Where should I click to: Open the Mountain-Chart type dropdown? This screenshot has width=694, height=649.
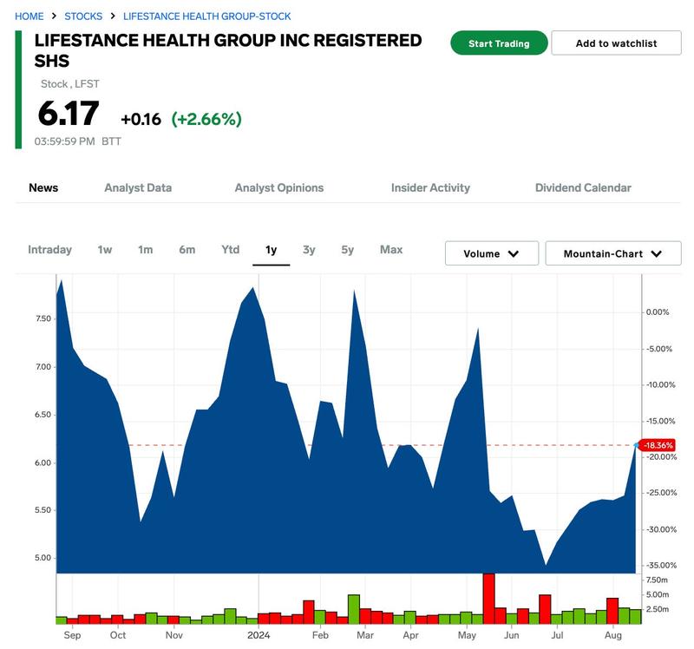click(612, 253)
